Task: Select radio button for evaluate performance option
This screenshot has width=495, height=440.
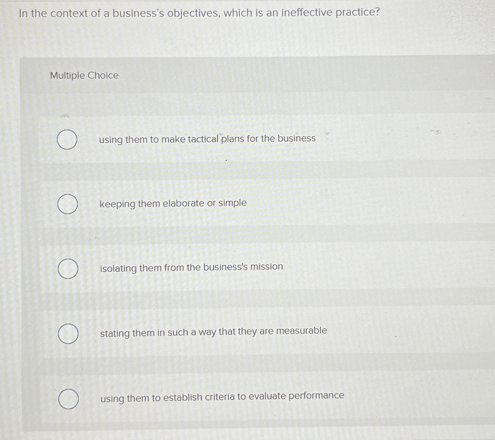Action: point(68,399)
